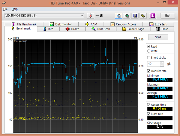This screenshot has width=180, height=136.
Task: Close the HD Tune Pro window
Action: click(x=173, y=2)
